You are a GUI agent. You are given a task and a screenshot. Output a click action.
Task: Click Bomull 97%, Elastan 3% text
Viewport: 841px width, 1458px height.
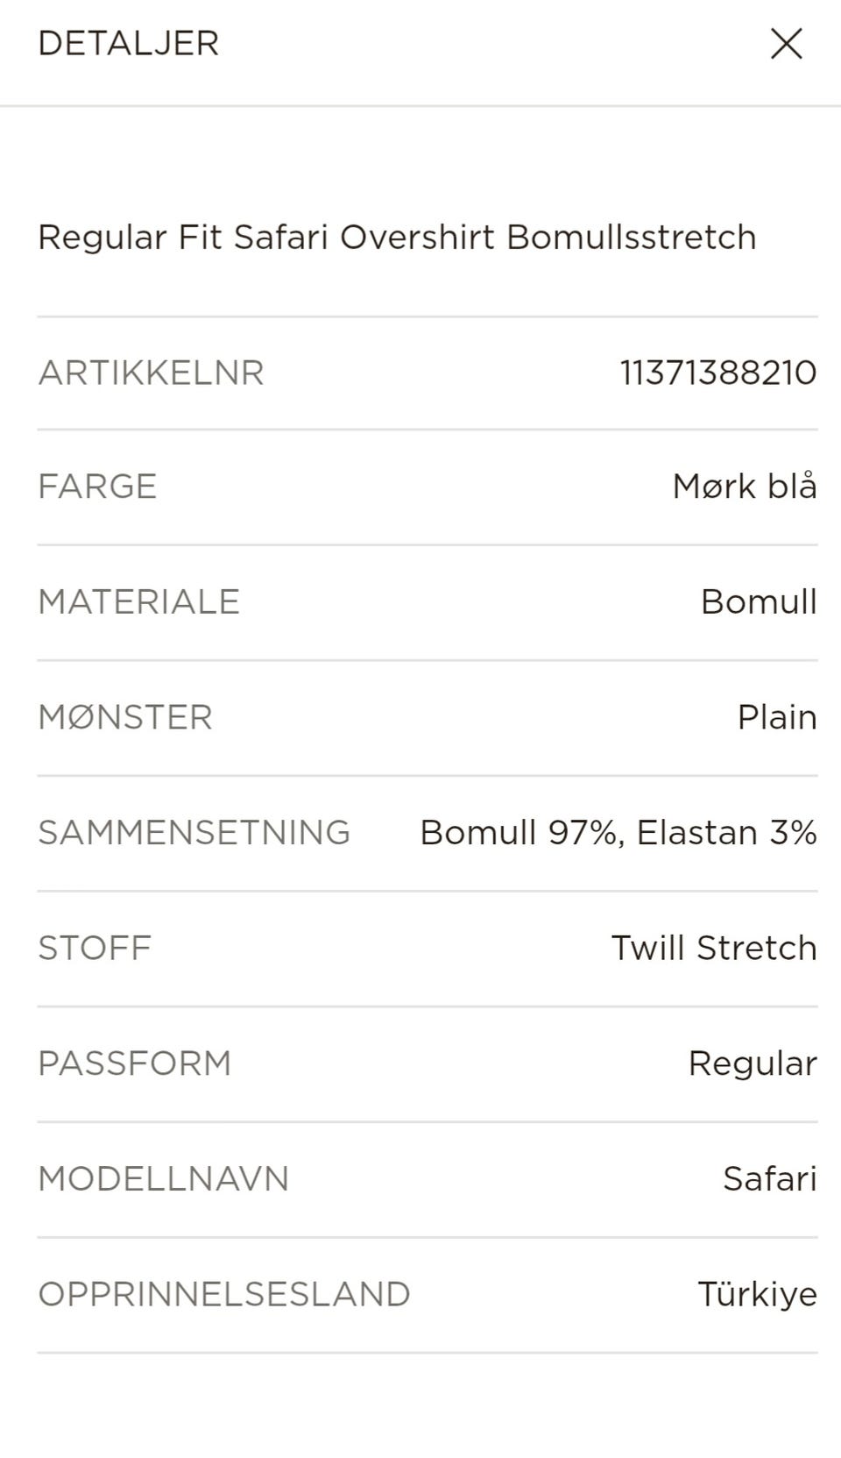coord(618,832)
